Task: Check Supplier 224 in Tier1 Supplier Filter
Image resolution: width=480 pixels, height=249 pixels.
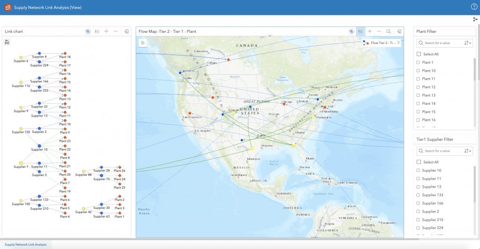Action: pyautogui.click(x=418, y=228)
